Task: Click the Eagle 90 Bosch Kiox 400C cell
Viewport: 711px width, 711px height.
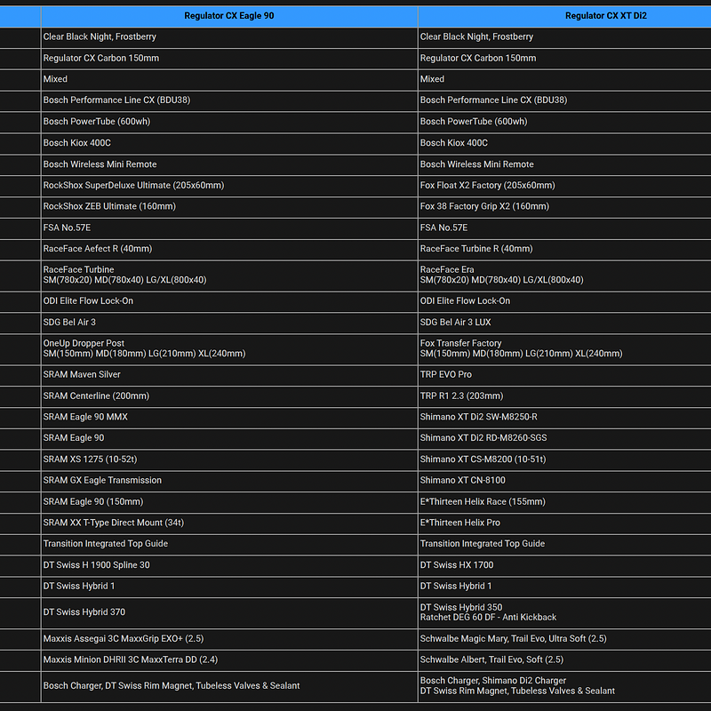Action: click(229, 143)
